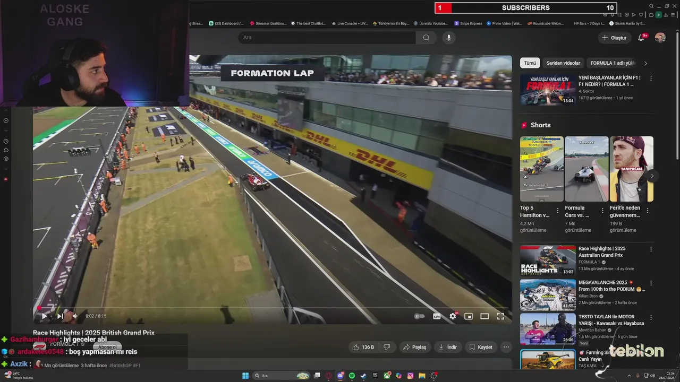
Task: Enable theater mode view
Action: click(484, 316)
